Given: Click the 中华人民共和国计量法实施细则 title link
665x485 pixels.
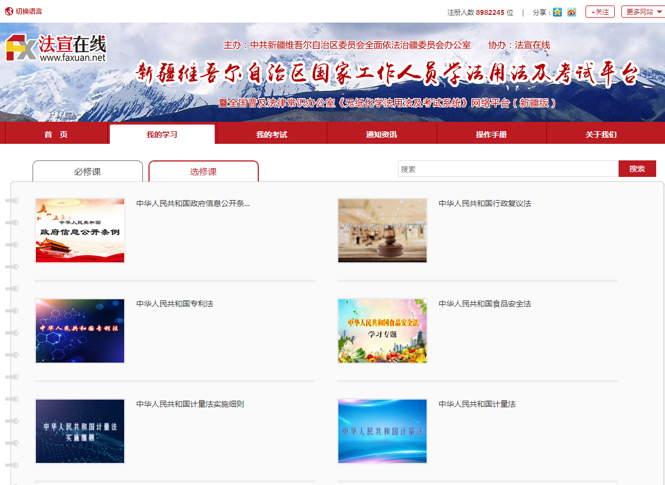Looking at the screenshot, I should [x=190, y=404].
